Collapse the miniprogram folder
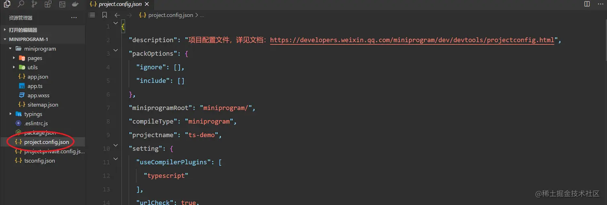The height and width of the screenshot is (205, 607). pos(43,49)
